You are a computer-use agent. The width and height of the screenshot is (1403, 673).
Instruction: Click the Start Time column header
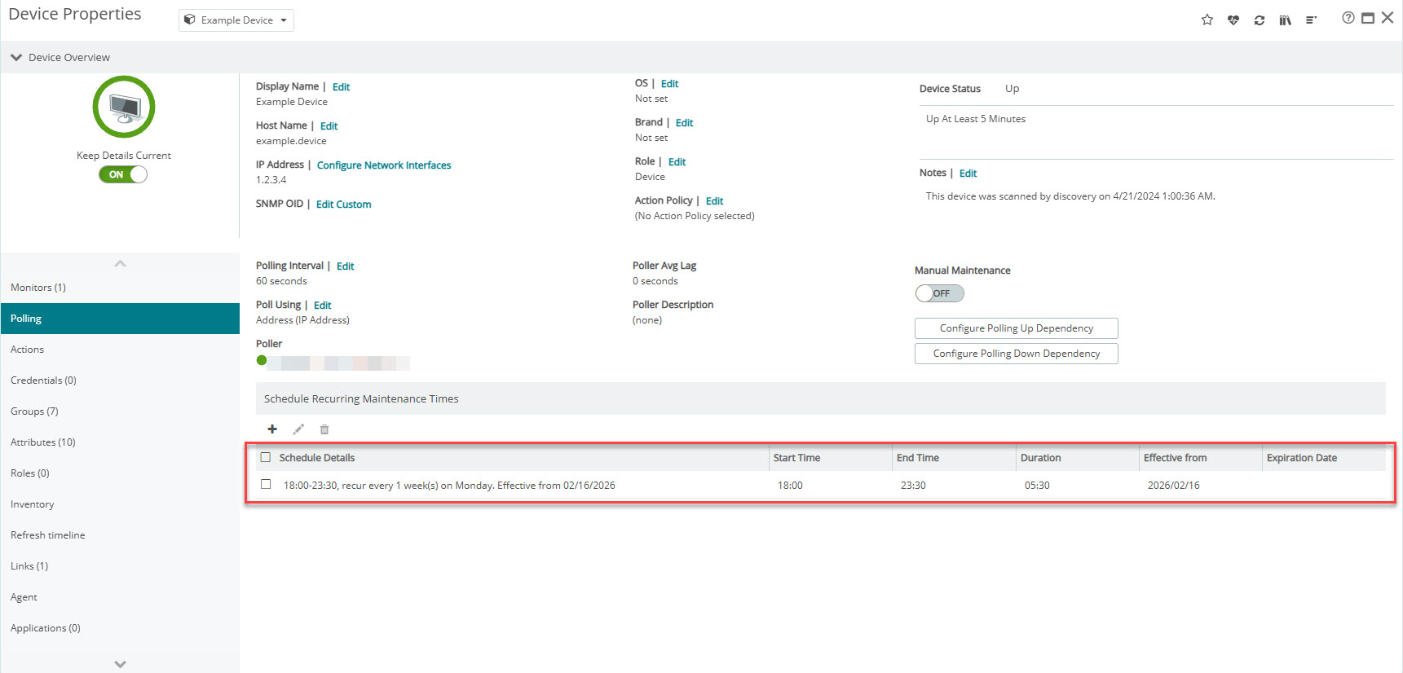830,458
